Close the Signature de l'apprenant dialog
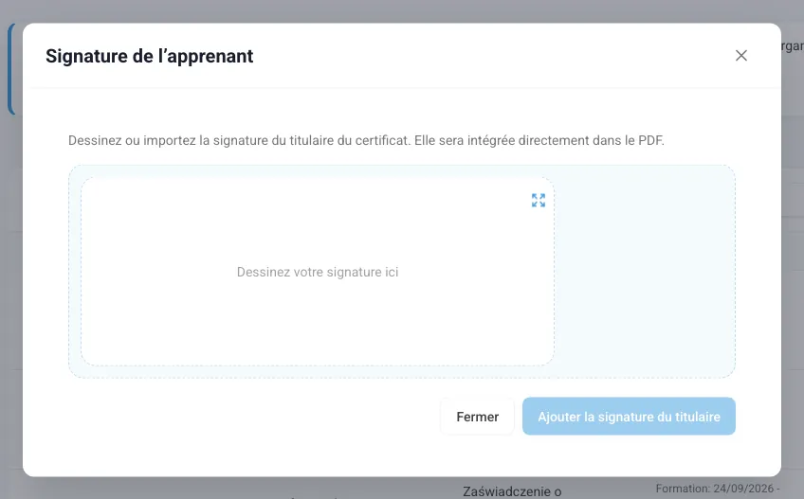The image size is (804, 499). pyautogui.click(x=740, y=55)
